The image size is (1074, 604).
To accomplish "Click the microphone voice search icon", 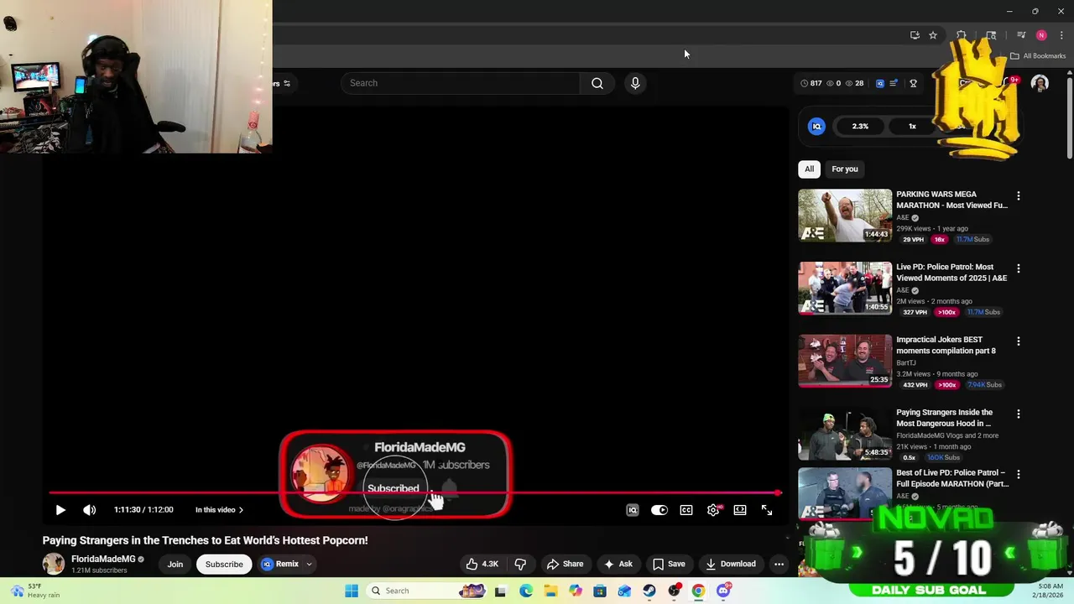I will pyautogui.click(x=635, y=83).
